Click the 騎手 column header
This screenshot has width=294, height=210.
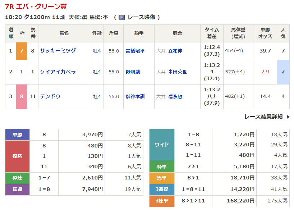point(139,33)
